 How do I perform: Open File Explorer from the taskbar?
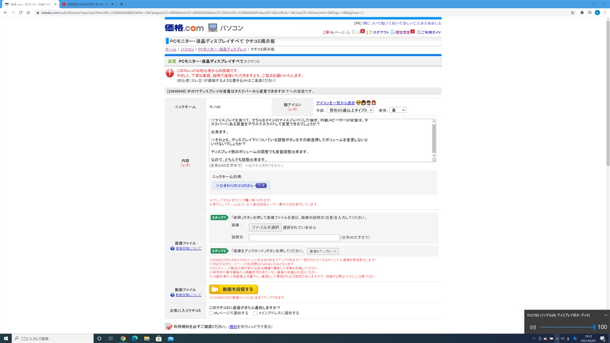point(147,338)
